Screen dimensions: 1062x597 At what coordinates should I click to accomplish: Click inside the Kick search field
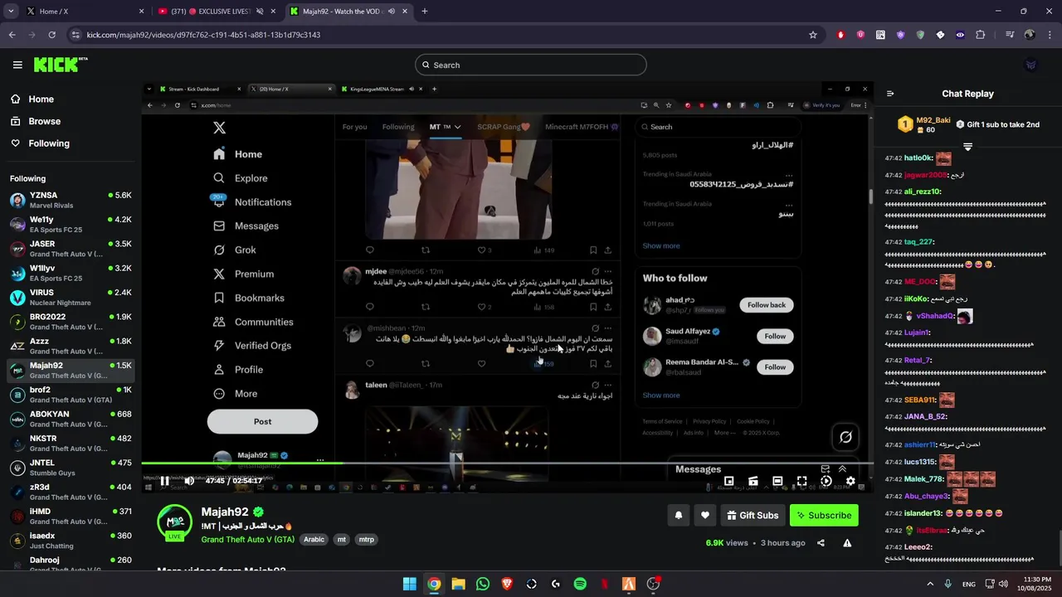[531, 65]
